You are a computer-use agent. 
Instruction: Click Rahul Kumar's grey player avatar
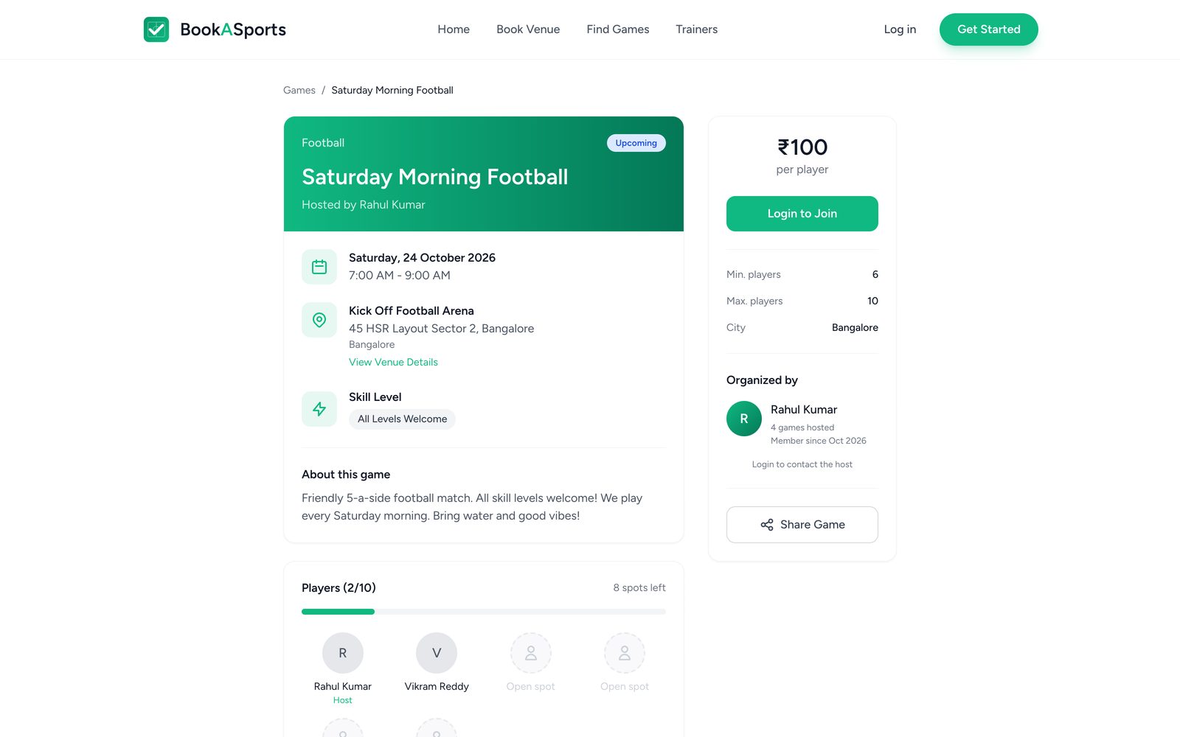point(343,653)
